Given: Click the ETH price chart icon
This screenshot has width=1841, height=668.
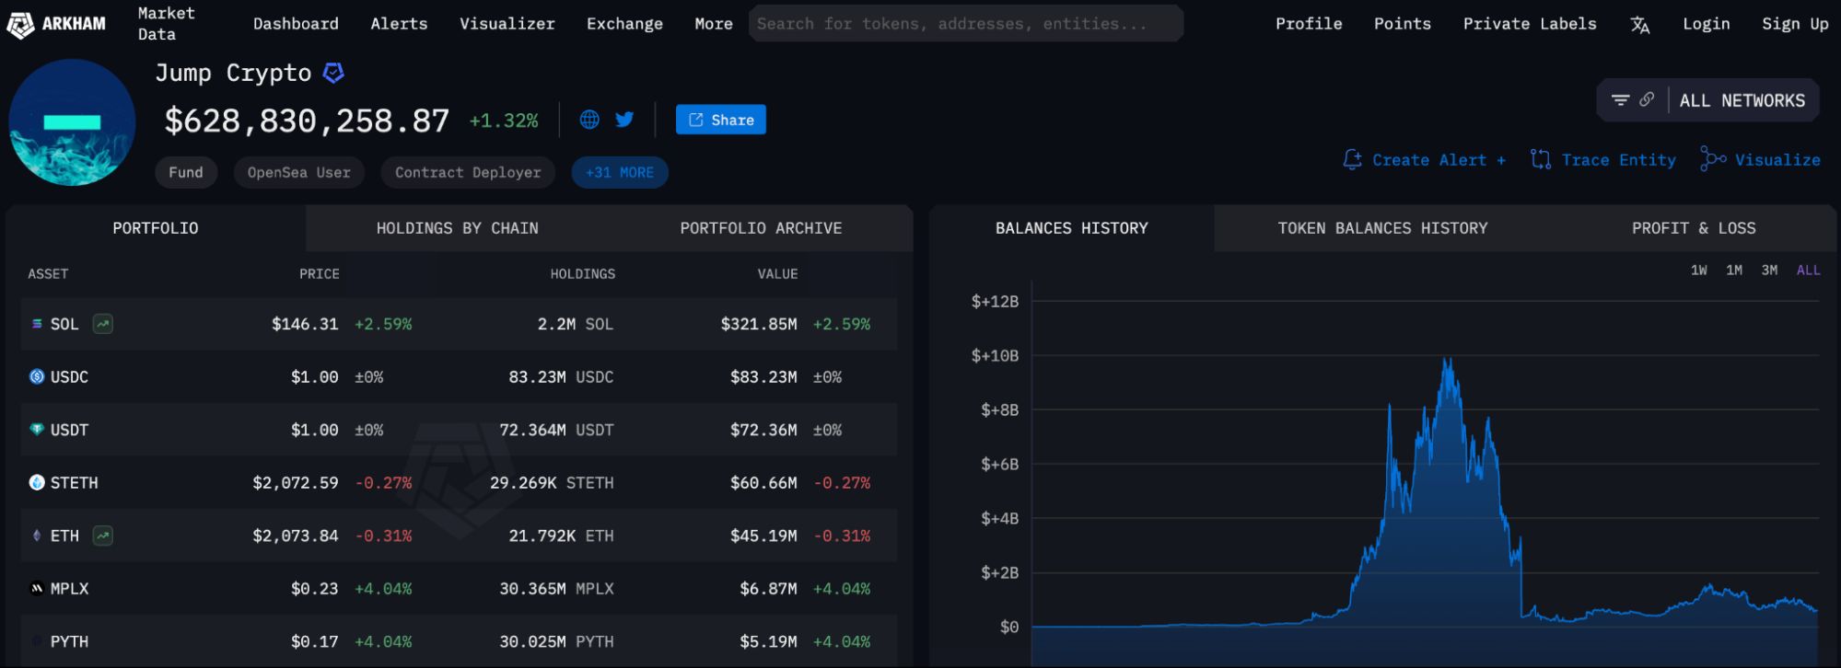Looking at the screenshot, I should (x=103, y=536).
